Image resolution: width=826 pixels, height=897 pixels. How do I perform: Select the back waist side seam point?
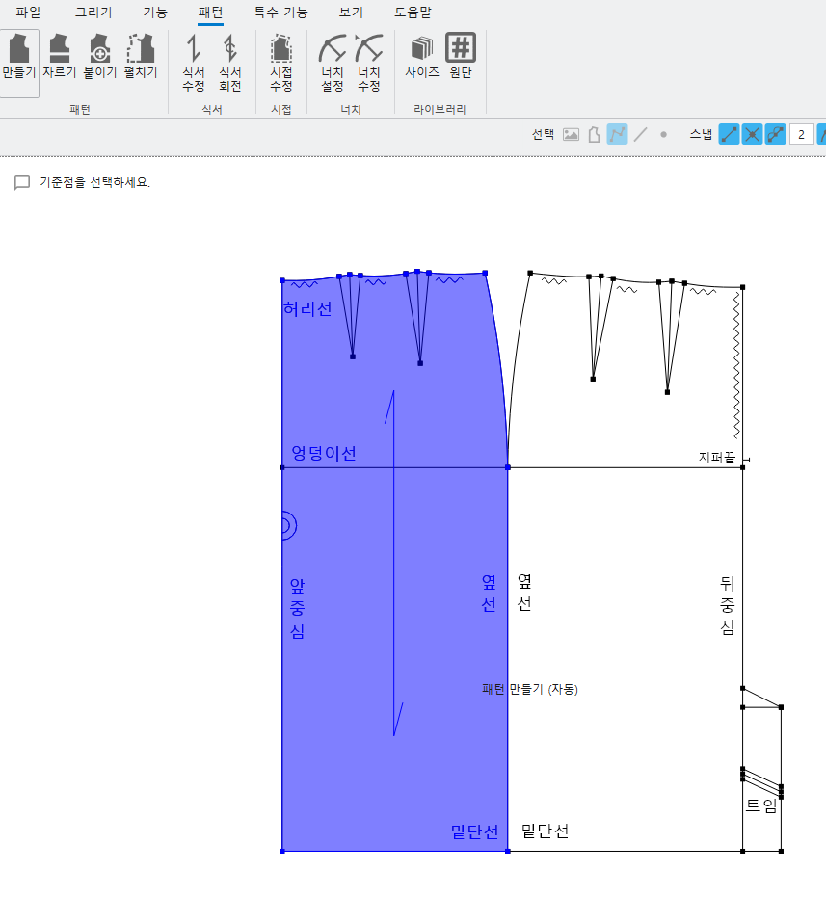530,273
